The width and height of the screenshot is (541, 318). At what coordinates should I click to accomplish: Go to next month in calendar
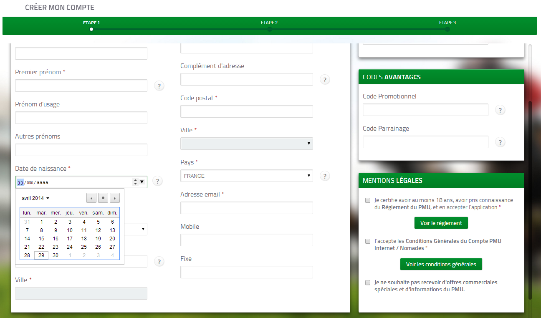[115, 198]
